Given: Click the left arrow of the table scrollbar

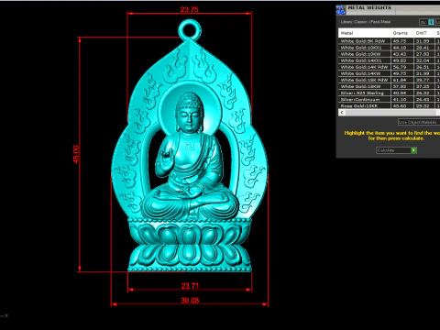Looking at the screenshot, I should (342, 113).
